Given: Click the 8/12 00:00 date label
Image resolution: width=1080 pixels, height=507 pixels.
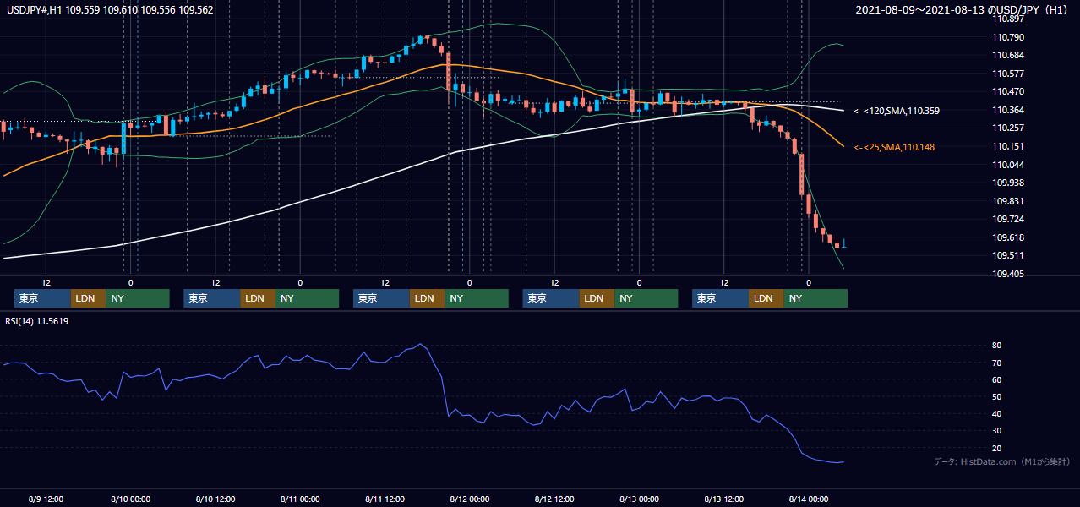Looking at the screenshot, I should click(469, 499).
